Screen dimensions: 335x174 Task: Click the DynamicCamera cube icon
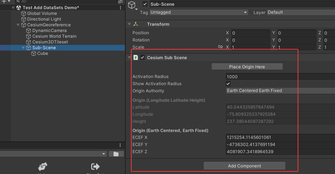(x=28, y=31)
